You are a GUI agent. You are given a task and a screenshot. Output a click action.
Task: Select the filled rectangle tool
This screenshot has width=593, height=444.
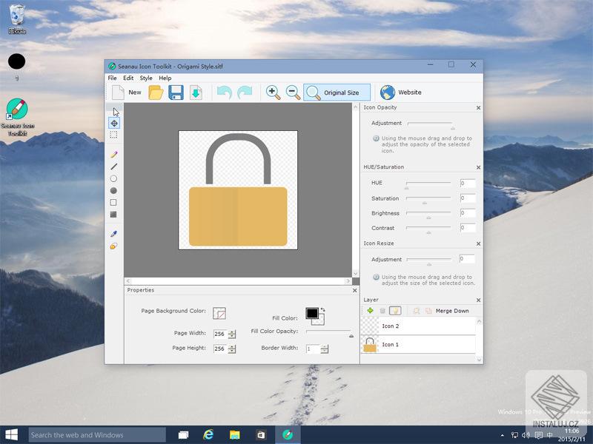[113, 215]
